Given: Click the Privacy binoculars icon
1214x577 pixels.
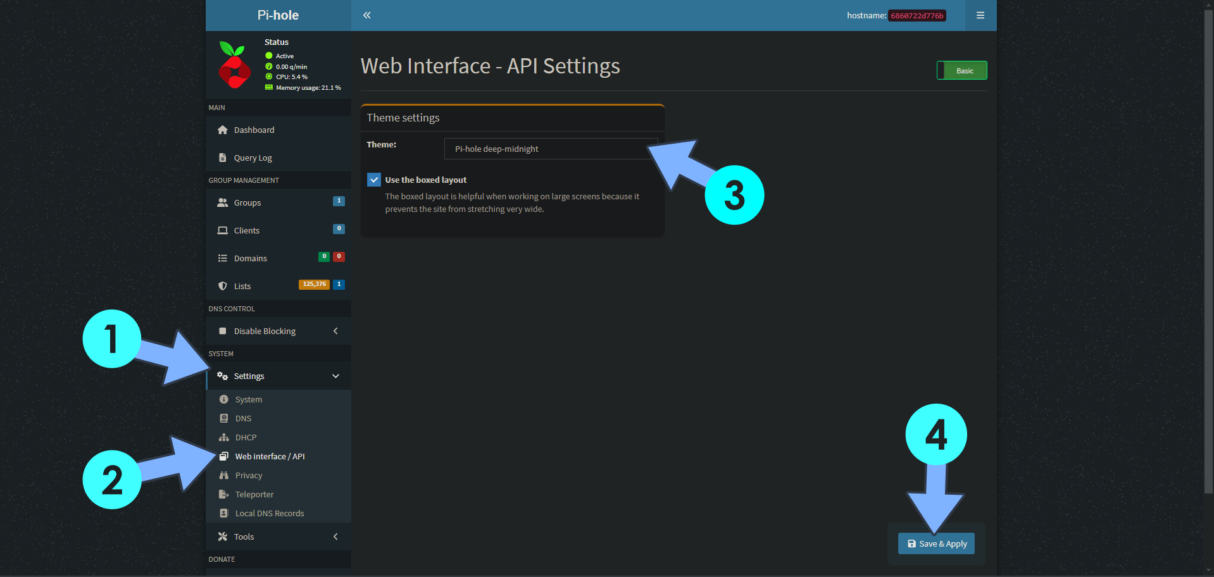Looking at the screenshot, I should (223, 475).
